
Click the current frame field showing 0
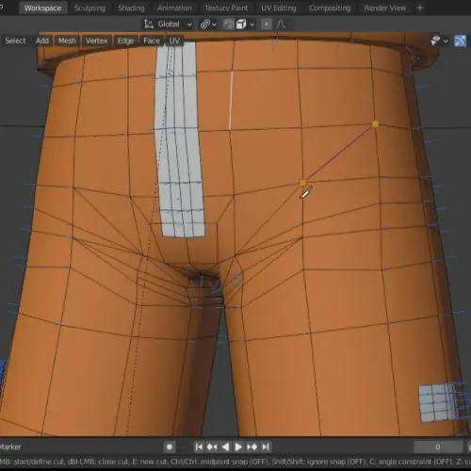tap(438, 447)
